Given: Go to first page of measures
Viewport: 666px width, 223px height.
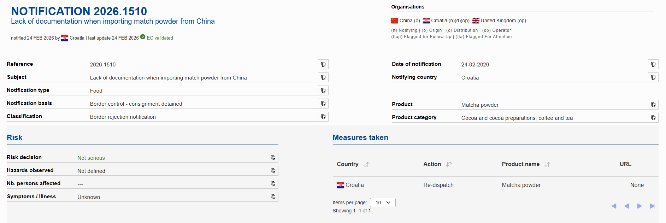Looking at the screenshot, I should tap(614, 206).
